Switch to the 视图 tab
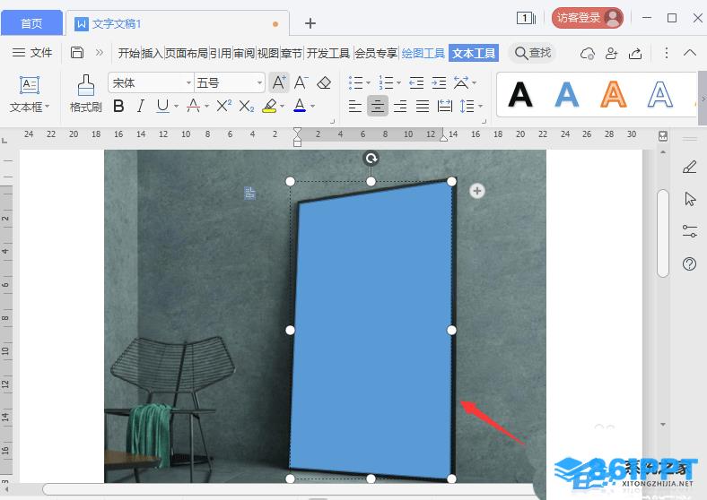The width and height of the screenshot is (707, 500). [268, 53]
